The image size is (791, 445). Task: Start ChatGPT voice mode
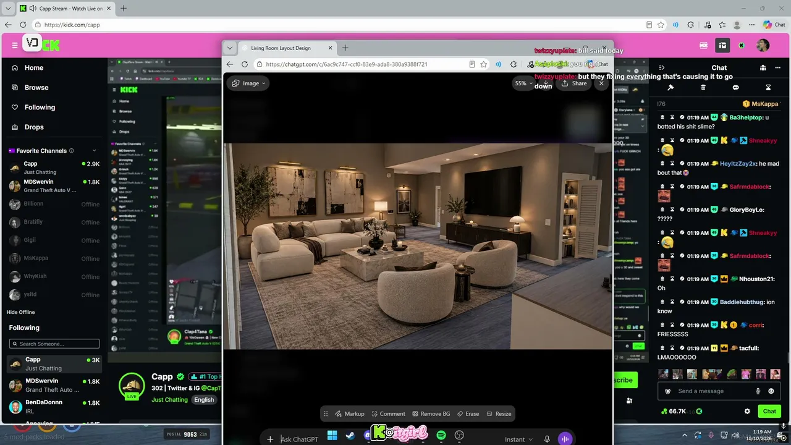(565, 439)
